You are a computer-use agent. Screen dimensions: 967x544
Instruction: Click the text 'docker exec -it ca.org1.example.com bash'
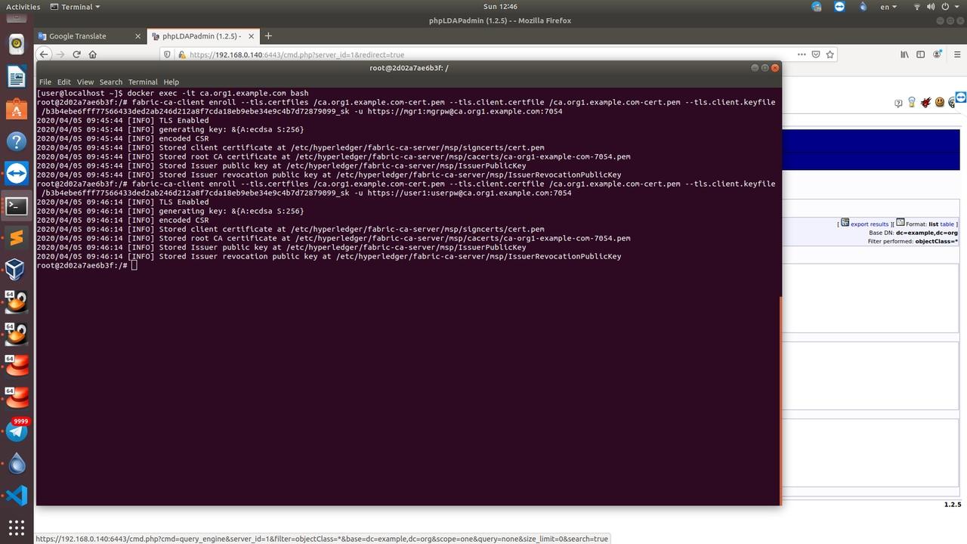point(218,93)
